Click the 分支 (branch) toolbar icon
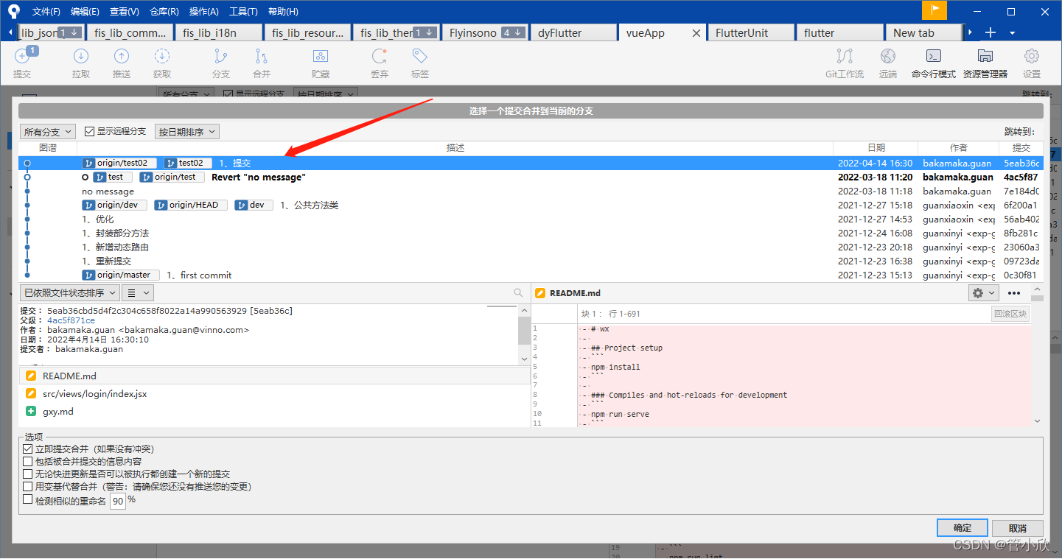The image size is (1062, 559). pyautogui.click(x=221, y=57)
